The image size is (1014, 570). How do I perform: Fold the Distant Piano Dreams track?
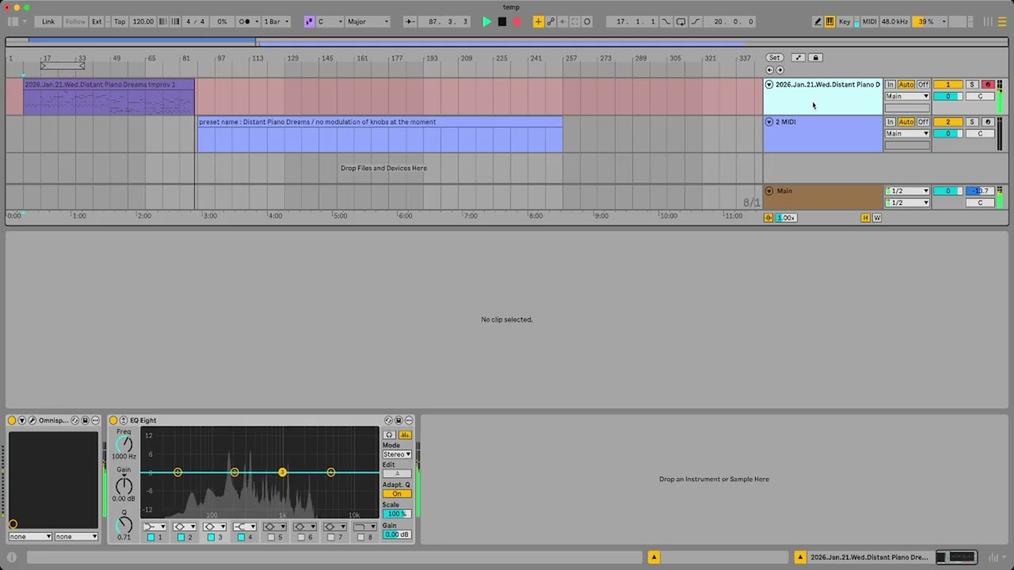coord(769,85)
